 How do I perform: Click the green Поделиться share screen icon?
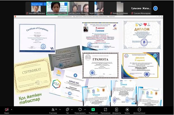pos(93,110)
